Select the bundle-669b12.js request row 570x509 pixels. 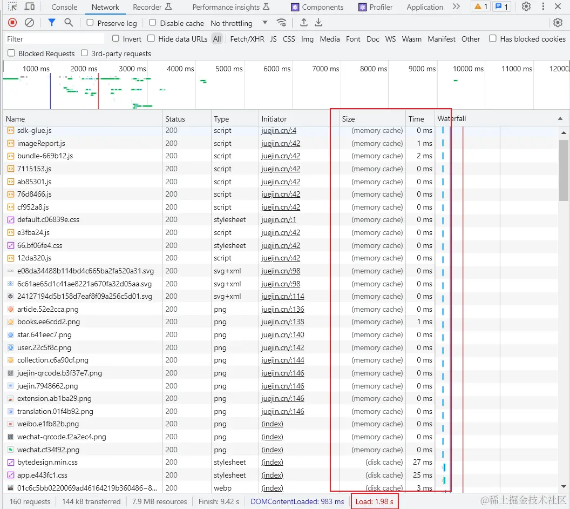[281, 156]
